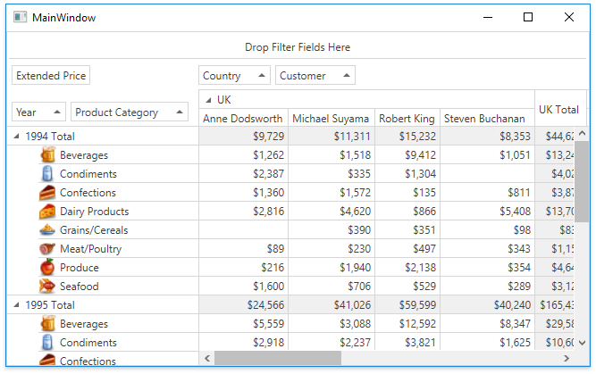Image resolution: width=596 pixels, height=374 pixels.
Task: Toggle sort order on Country field
Action: coord(234,75)
